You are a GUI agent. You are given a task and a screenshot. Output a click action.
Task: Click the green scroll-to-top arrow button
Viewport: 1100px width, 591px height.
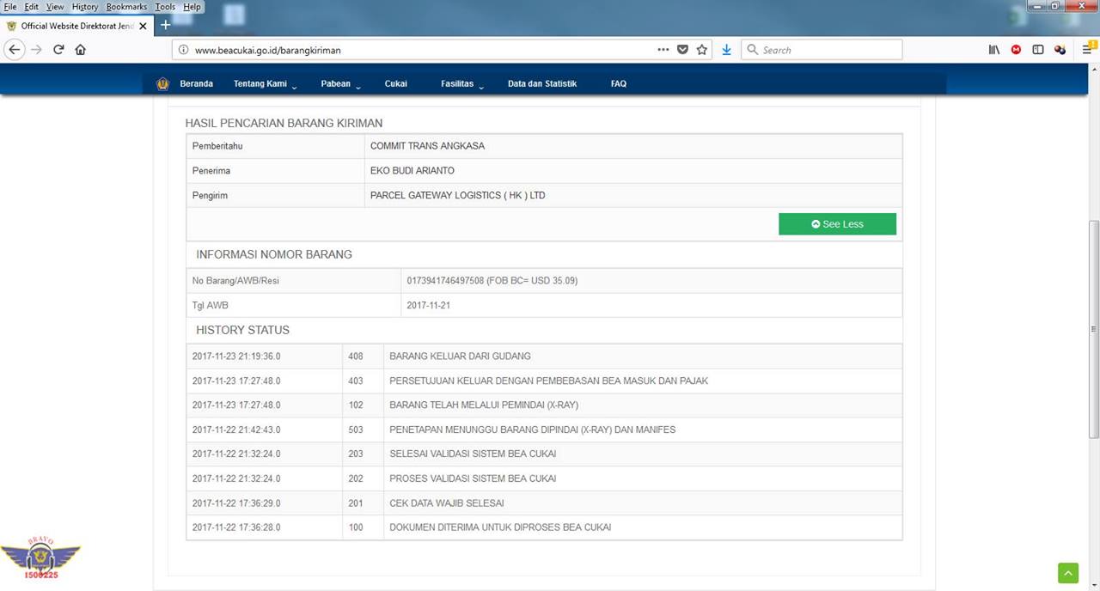coord(1067,573)
